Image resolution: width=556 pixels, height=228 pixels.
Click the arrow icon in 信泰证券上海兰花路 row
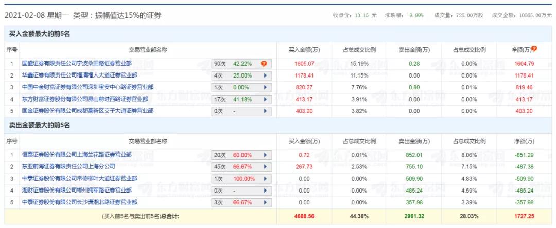click(x=266, y=155)
